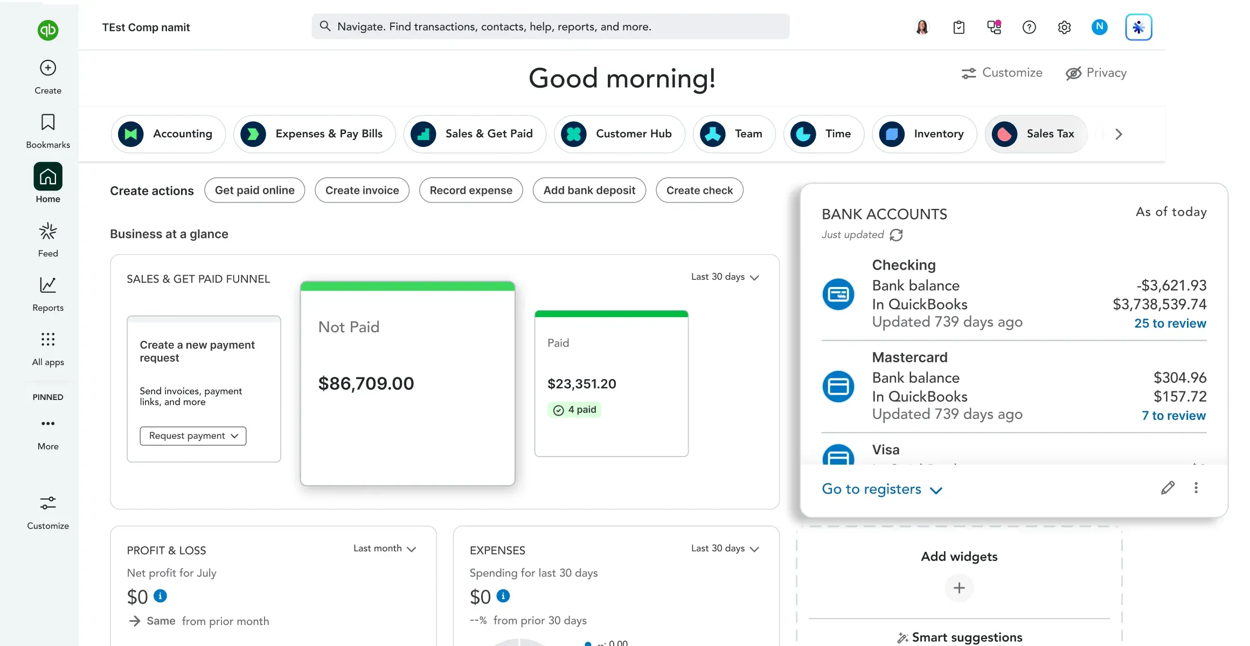1250x646 pixels.
Task: Expand Go to registers dropdown
Action: pos(882,489)
